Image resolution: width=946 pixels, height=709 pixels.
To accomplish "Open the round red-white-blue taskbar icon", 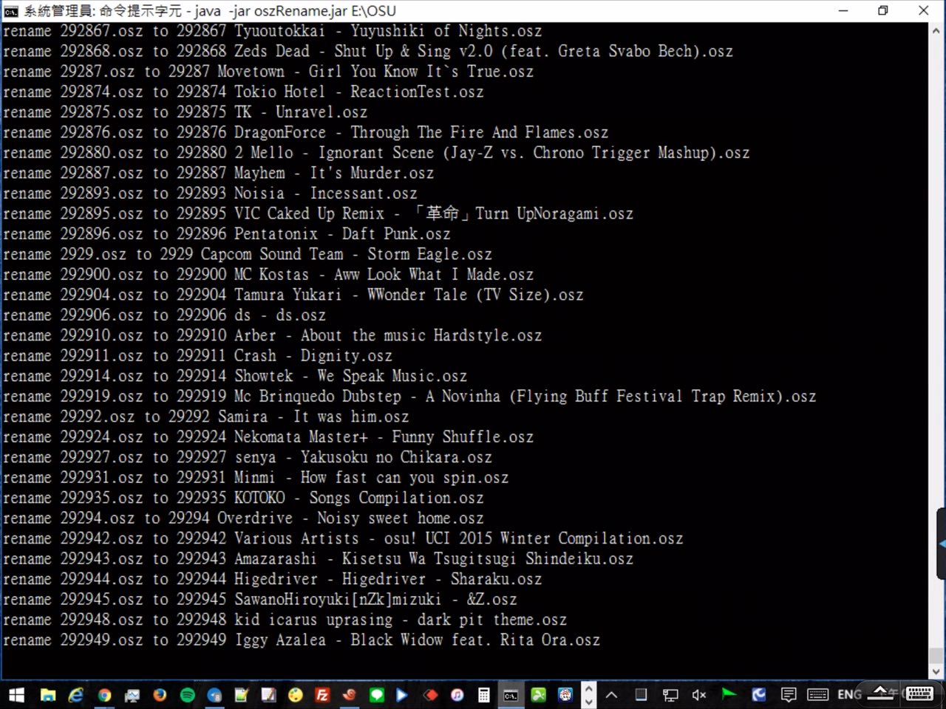I will coord(565,695).
